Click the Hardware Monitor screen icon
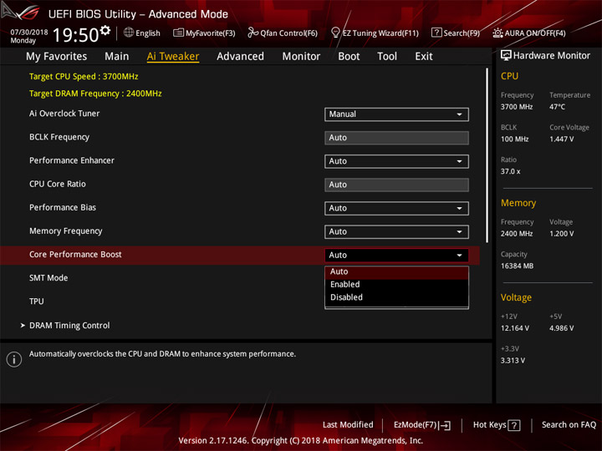The image size is (602, 451). [506, 56]
